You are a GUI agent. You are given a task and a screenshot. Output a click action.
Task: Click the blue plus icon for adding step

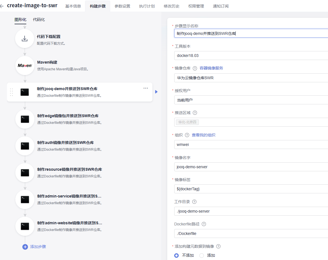coord(25,247)
